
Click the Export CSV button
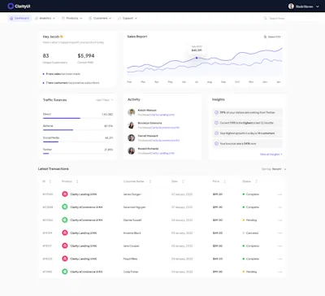272,37
